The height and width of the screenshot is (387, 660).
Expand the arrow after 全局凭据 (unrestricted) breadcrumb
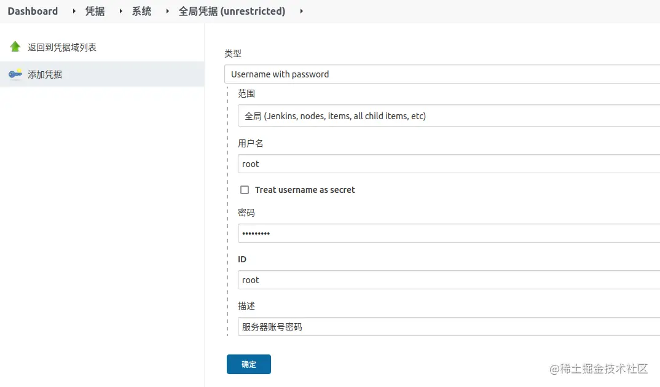(302, 11)
